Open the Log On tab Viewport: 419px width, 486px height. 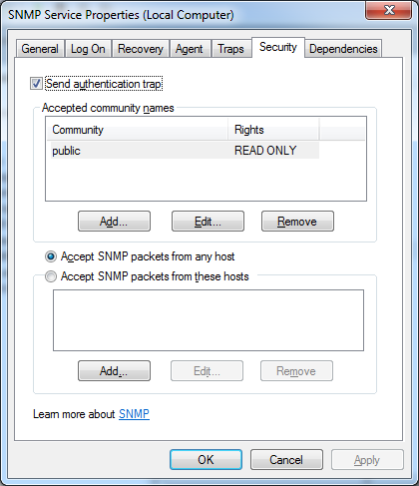(88, 49)
